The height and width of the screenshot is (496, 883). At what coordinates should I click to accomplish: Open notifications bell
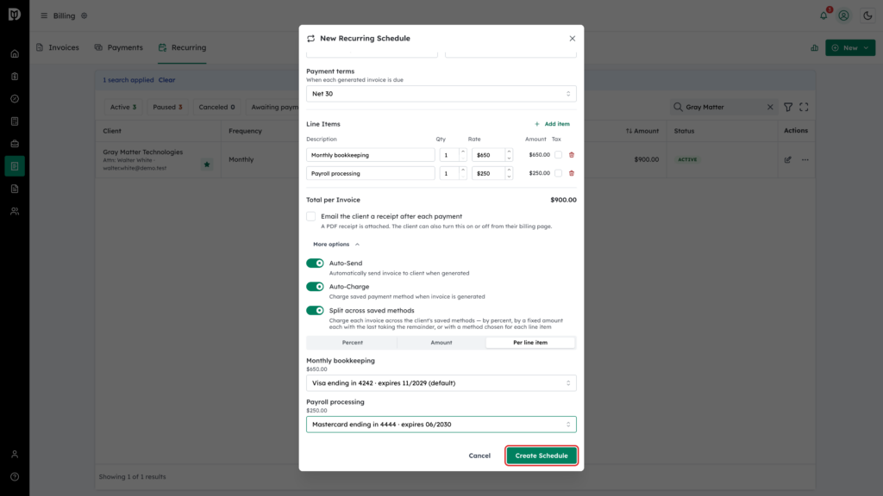click(x=824, y=15)
